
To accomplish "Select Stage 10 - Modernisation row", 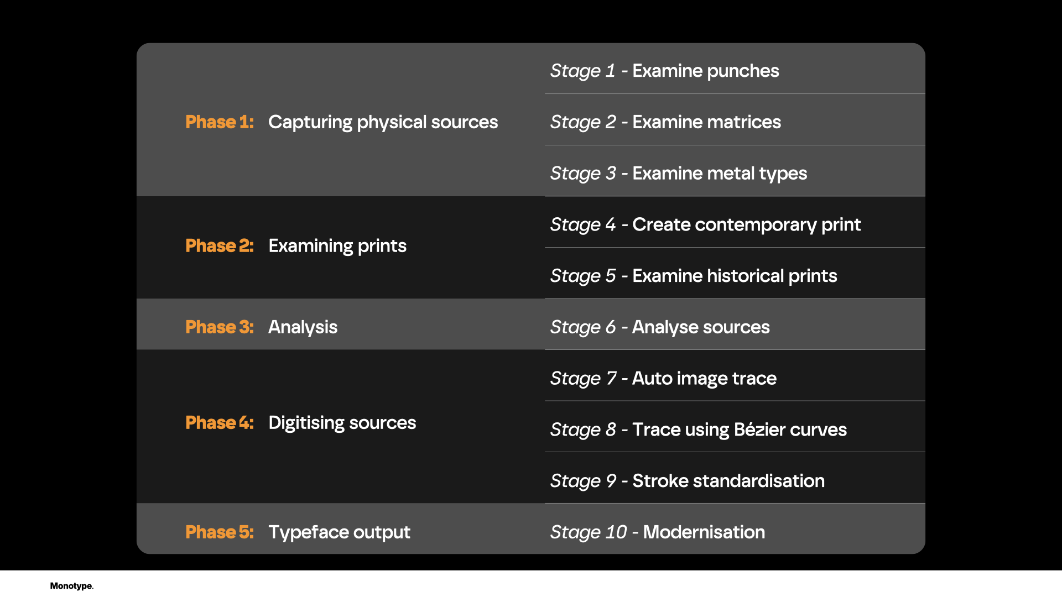I will coord(735,529).
